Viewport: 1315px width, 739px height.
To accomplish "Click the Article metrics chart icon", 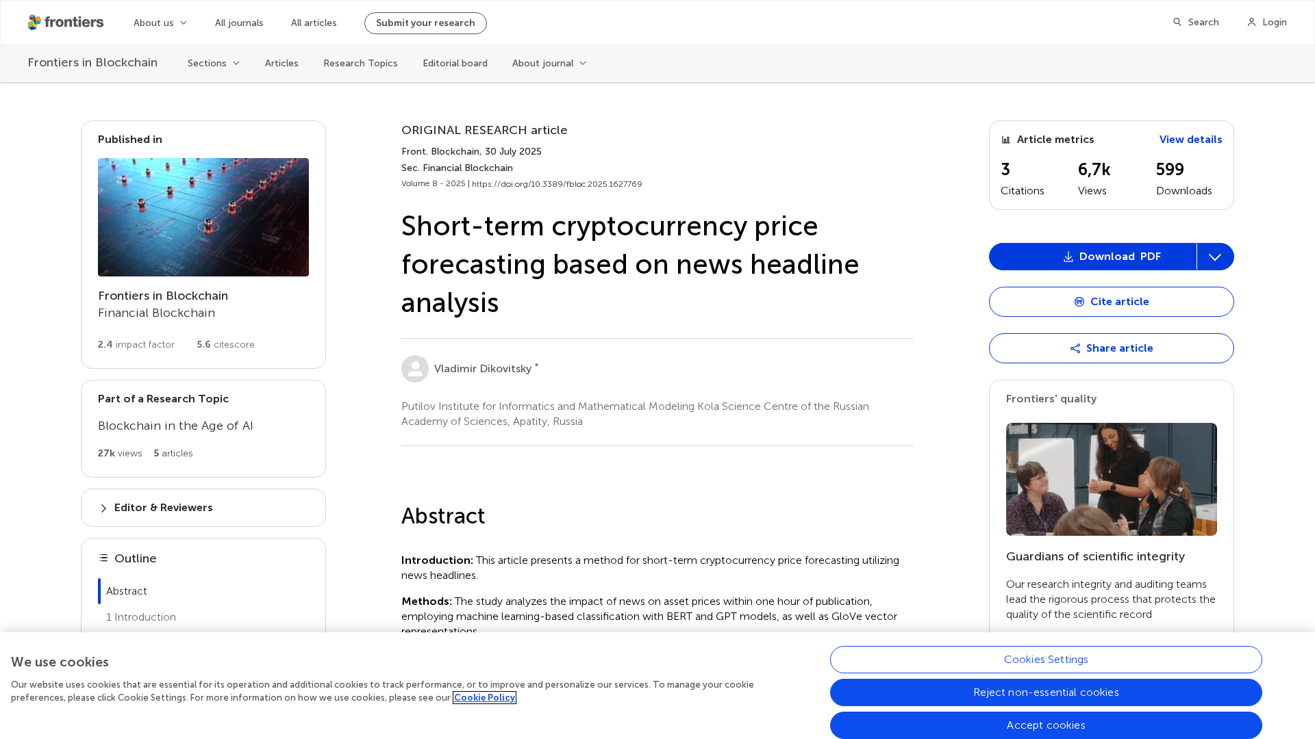I will click(1006, 140).
